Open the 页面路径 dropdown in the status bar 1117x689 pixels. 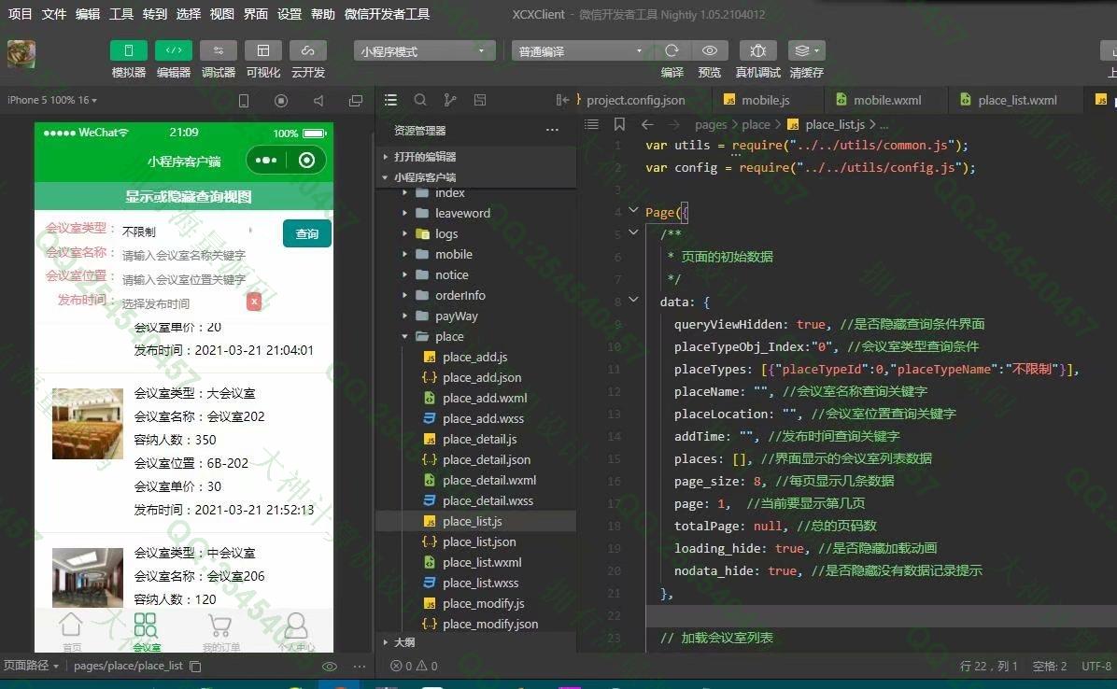coord(31,667)
